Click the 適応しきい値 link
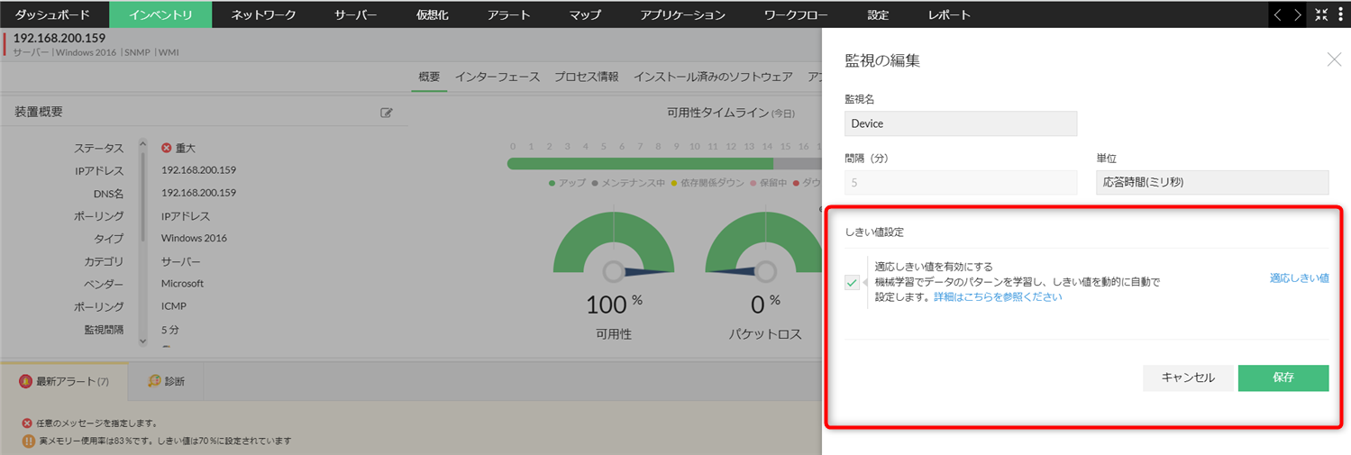Screen dimensions: 1351x455 tap(1299, 278)
